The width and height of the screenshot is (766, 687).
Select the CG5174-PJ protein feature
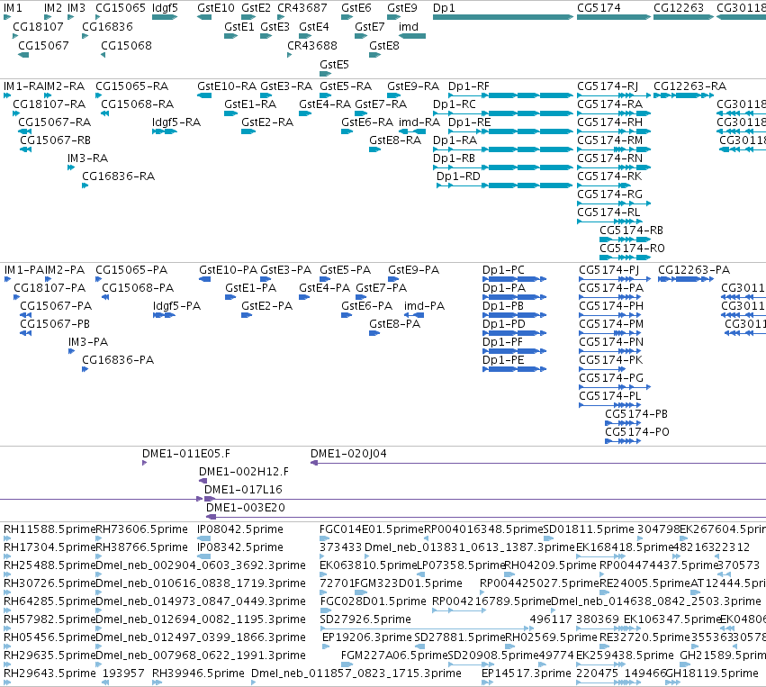(615, 279)
